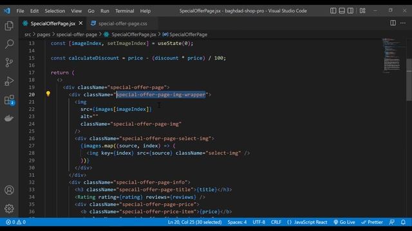Image resolution: width=412 pixels, height=231 pixels.
Task: Start Go Live server
Action: coord(344,222)
